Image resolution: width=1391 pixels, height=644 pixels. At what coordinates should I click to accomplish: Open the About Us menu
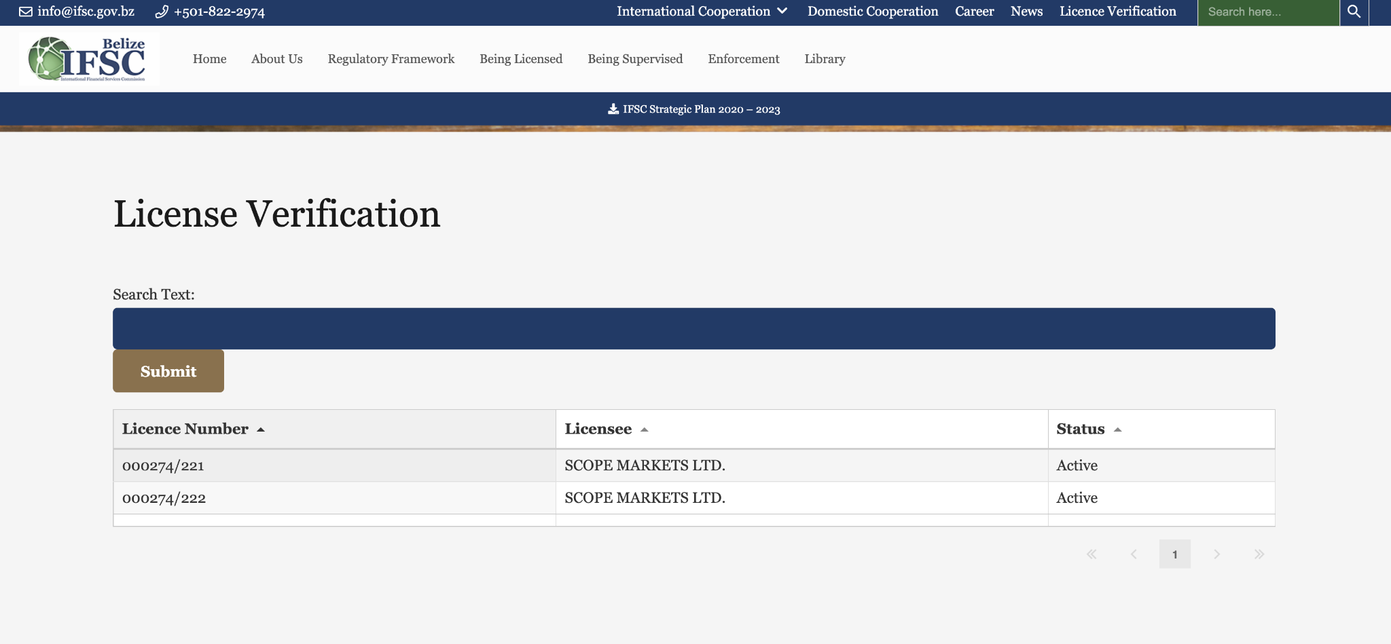[x=277, y=59]
